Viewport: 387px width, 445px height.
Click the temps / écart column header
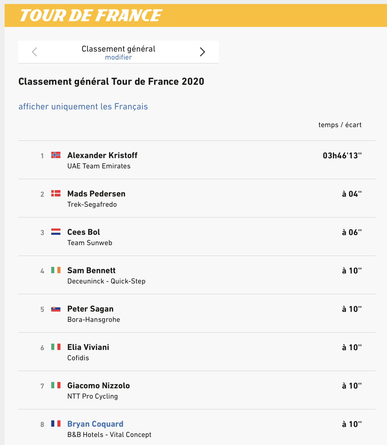[x=340, y=125]
